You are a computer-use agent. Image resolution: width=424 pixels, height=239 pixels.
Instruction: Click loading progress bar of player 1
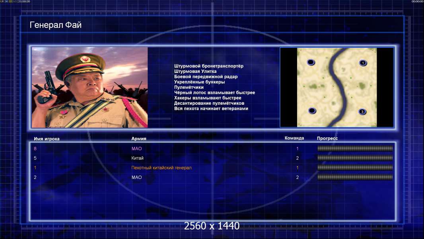[x=355, y=168]
